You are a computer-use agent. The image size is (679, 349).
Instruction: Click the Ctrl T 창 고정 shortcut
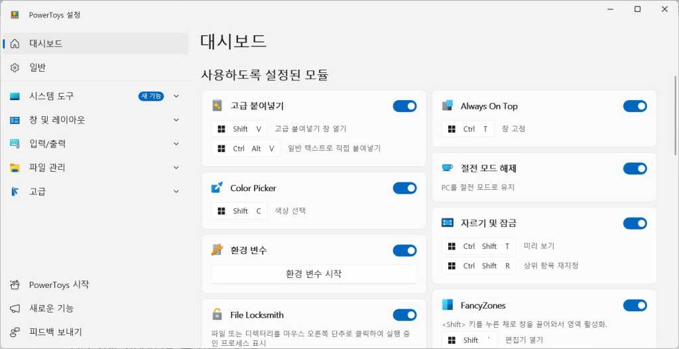(468, 129)
